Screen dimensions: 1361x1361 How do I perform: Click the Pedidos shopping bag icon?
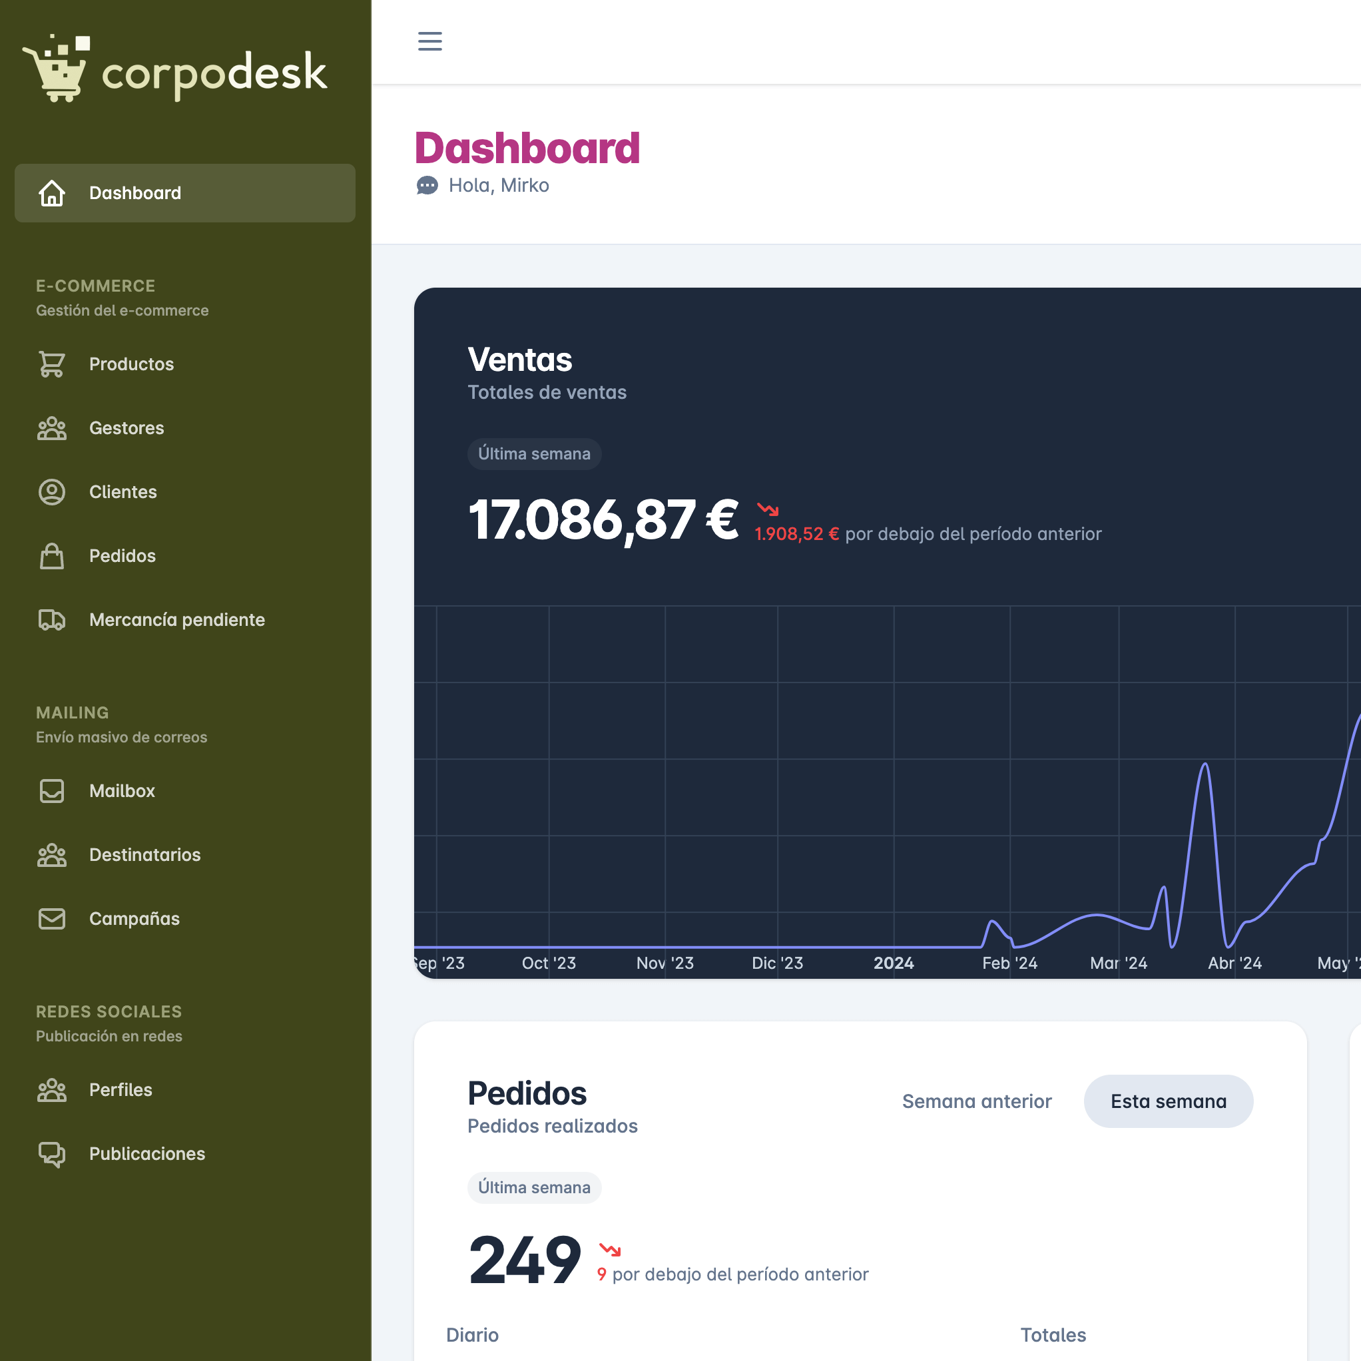[x=51, y=556]
